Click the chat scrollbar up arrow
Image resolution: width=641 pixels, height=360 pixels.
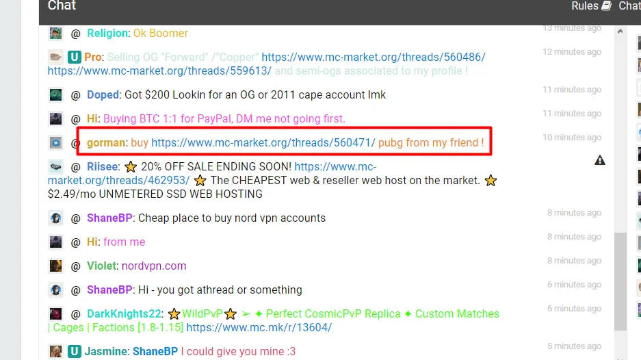coord(620,31)
